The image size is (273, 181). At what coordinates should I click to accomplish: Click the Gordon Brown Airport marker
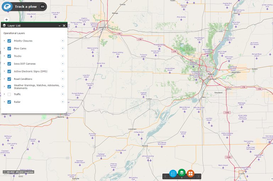[170, 72]
